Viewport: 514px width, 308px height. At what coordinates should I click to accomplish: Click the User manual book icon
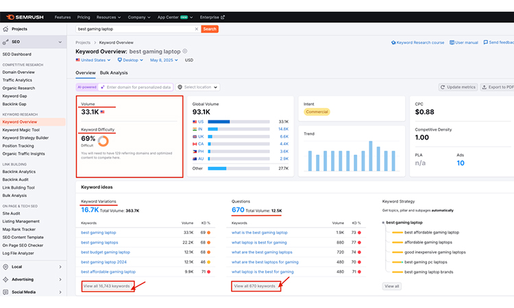(452, 42)
